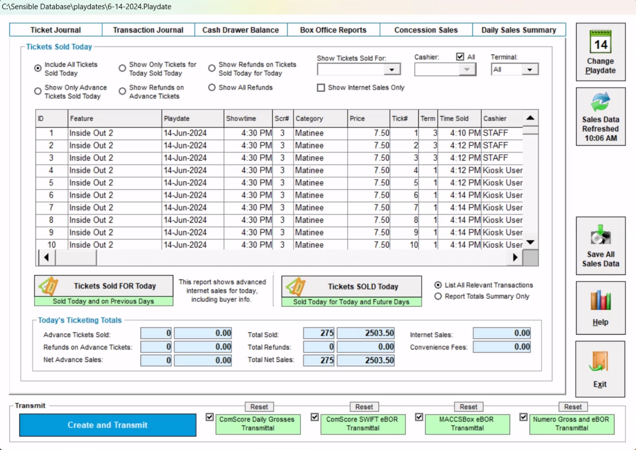Open Help via the books icon
The image size is (636, 450).
coord(600,300)
